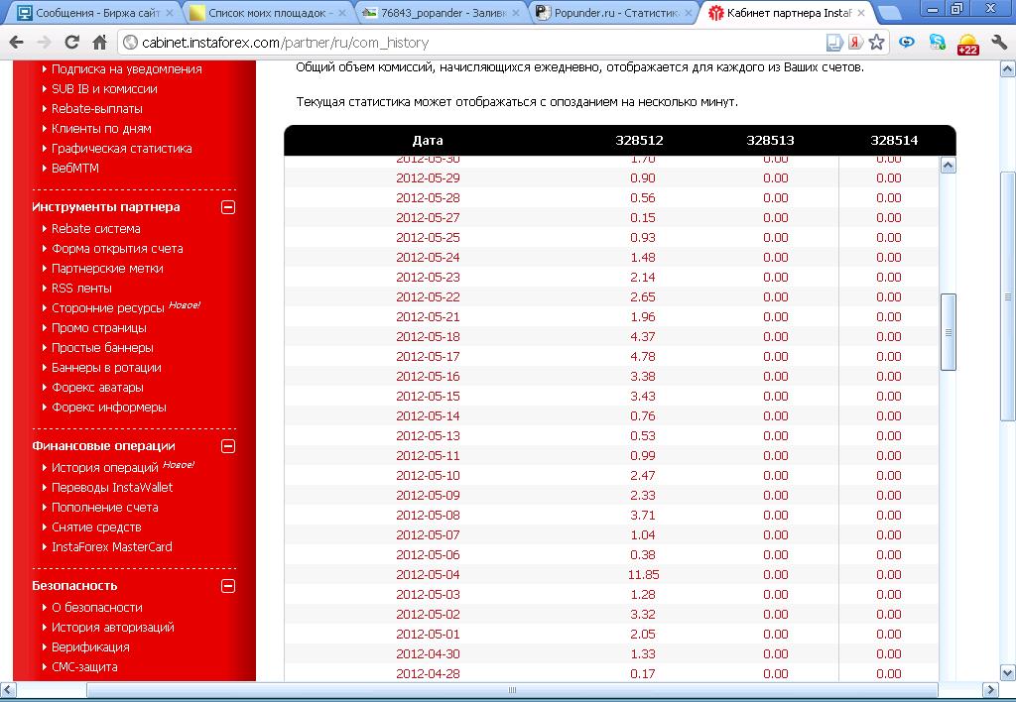Image resolution: width=1016 pixels, height=702 pixels.
Task: Click the page translate icon in the address bar
Action: point(834,43)
